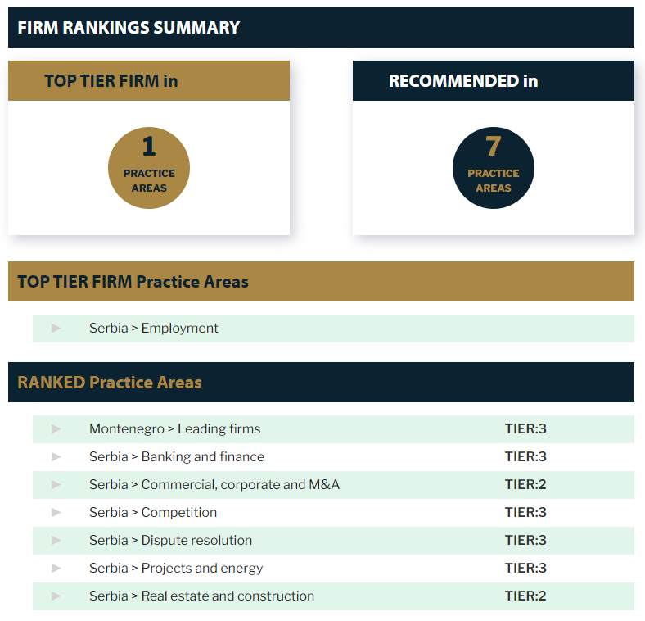Image resolution: width=645 pixels, height=621 pixels.
Task: Click arrow icon beside Montenegro > Leading firms
Action: click(56, 428)
